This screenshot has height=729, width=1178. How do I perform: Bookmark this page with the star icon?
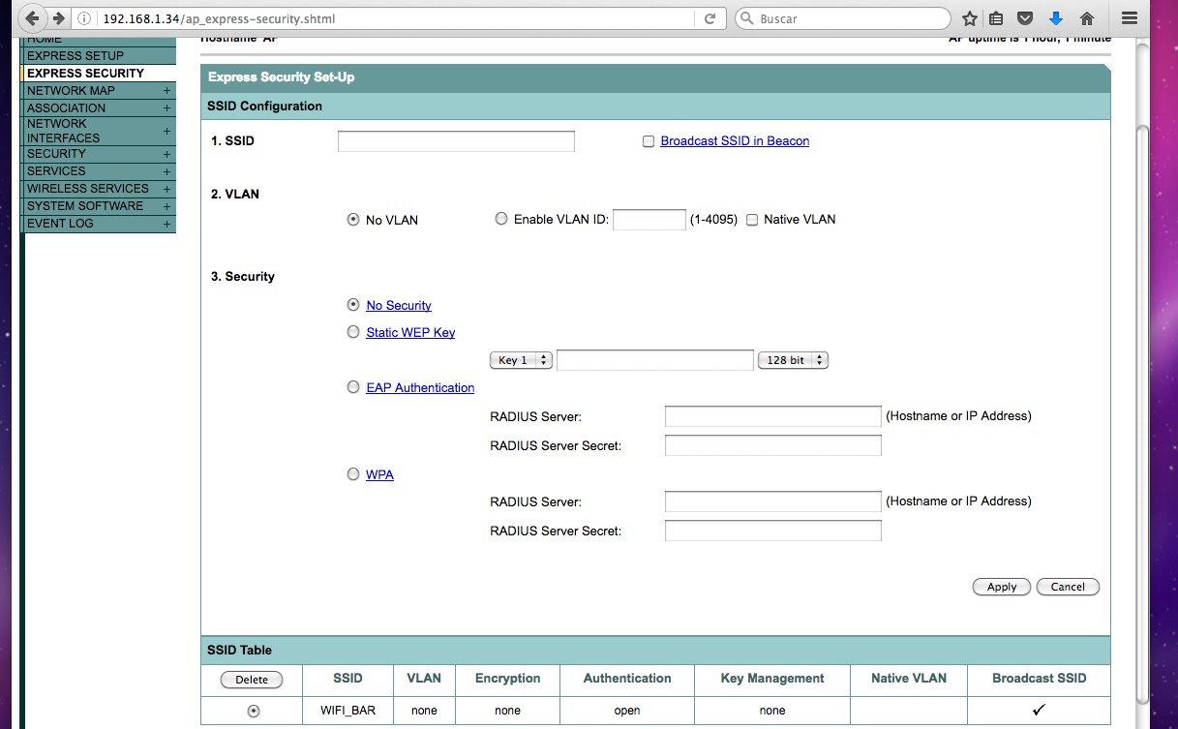pyautogui.click(x=969, y=17)
